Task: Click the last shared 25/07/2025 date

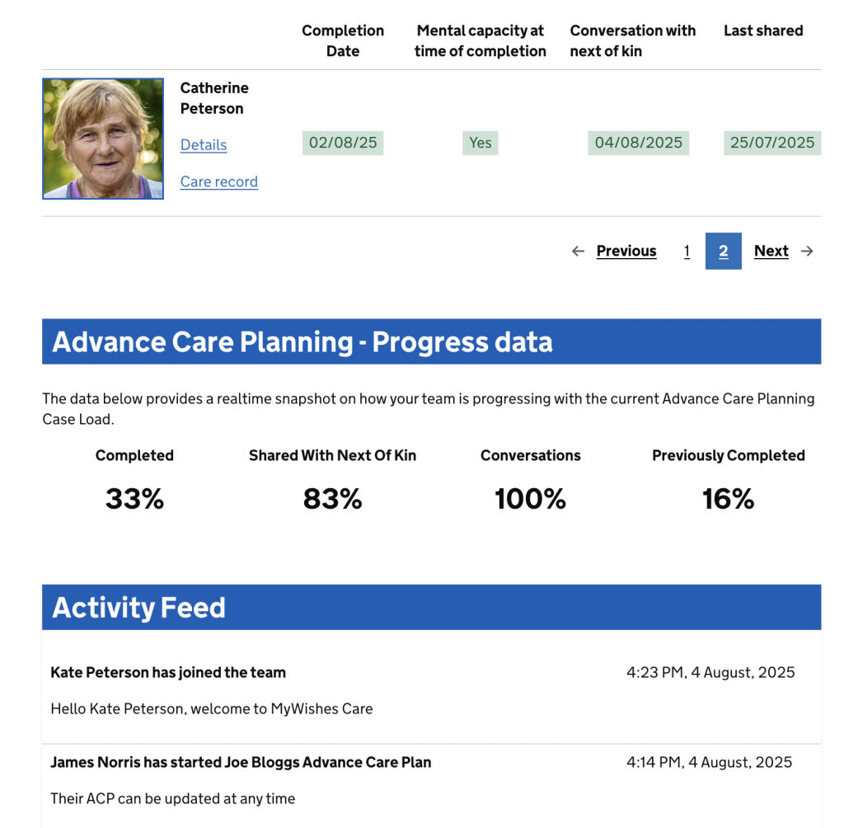Action: click(772, 143)
